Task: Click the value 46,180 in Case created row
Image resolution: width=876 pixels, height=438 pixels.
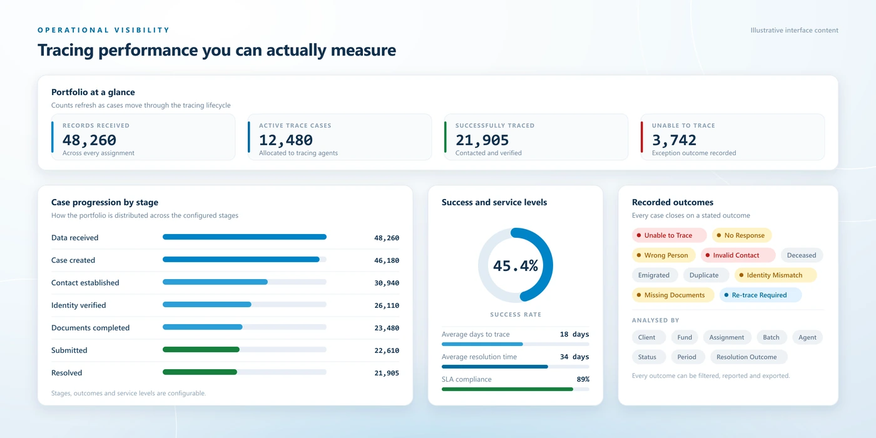Action: coord(387,260)
